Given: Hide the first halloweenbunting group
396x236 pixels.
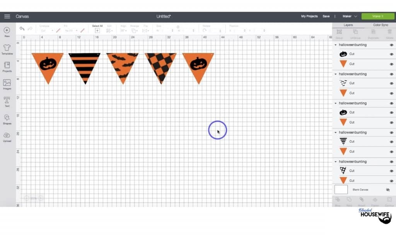Looking at the screenshot, I should click(x=391, y=45).
